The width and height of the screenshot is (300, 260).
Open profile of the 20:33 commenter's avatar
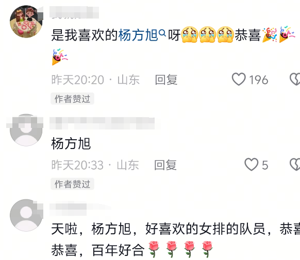26,130
